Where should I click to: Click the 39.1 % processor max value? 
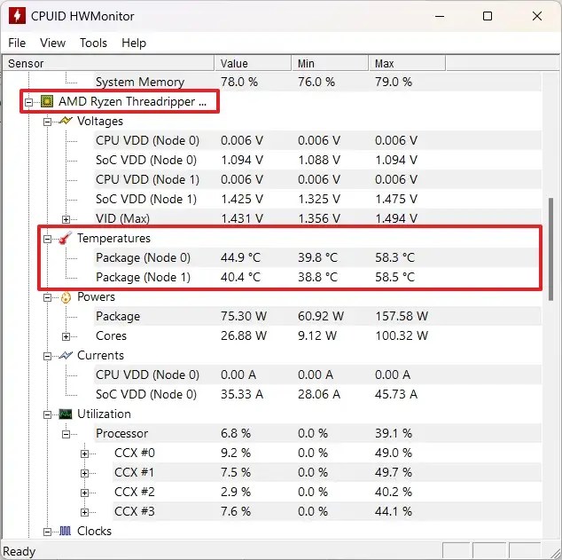[394, 433]
